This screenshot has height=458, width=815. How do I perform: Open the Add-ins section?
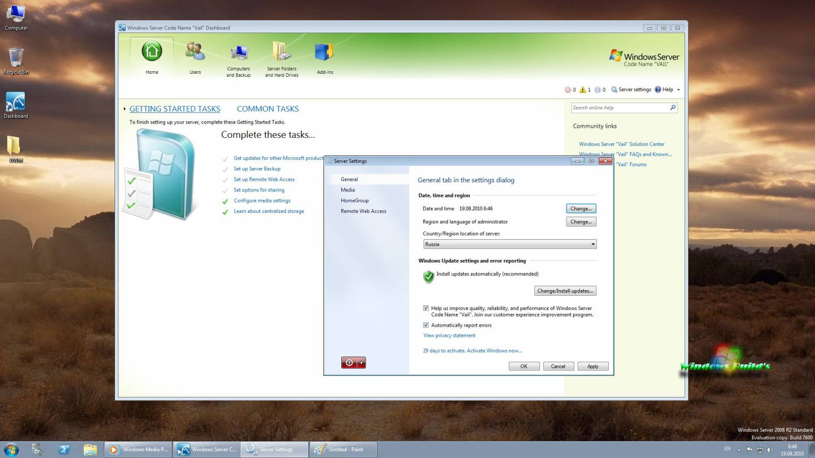point(325,58)
